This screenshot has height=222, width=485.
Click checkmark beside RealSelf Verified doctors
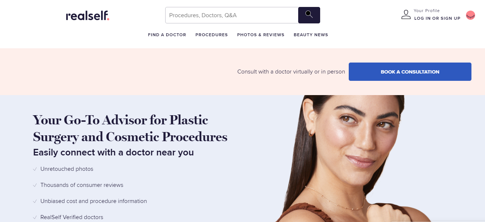click(35, 218)
